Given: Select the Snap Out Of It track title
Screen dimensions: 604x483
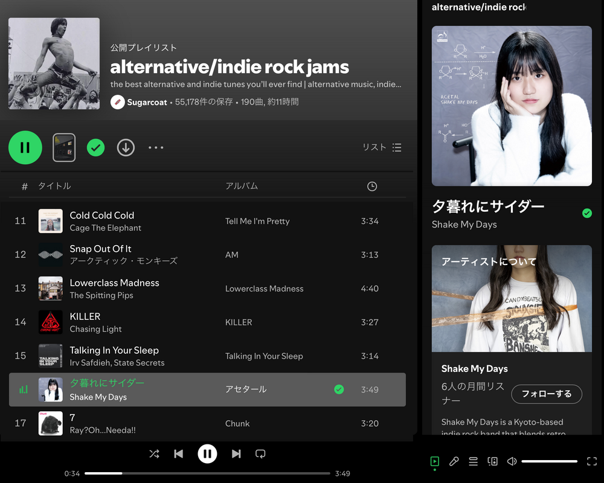Looking at the screenshot, I should click(x=100, y=249).
